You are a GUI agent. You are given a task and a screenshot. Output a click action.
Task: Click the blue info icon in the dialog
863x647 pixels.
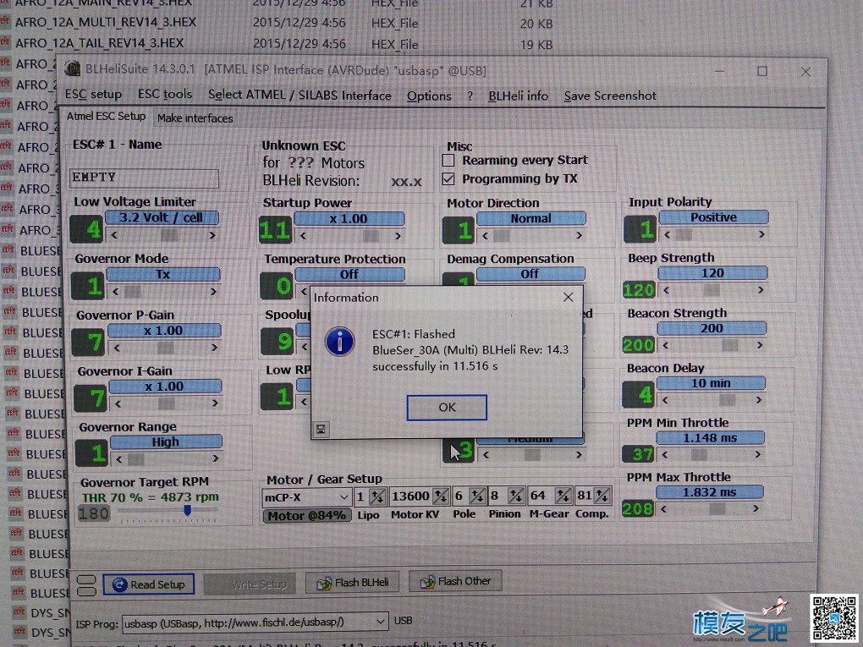point(339,342)
